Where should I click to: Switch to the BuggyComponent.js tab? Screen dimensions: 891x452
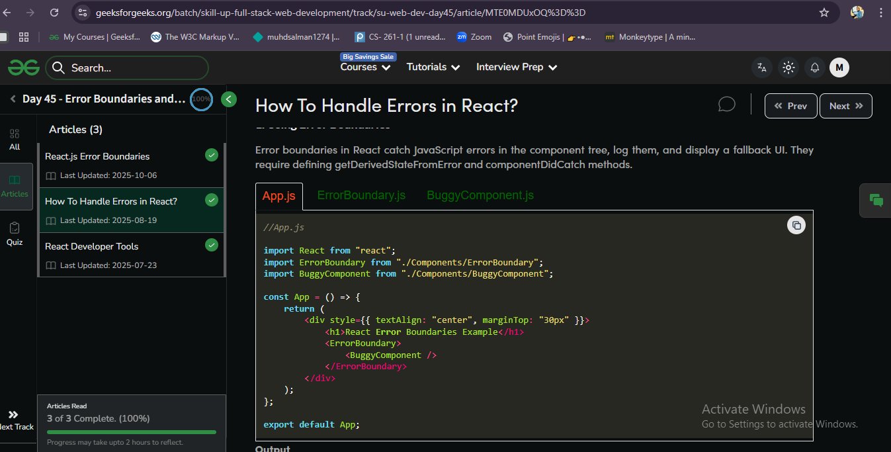click(x=480, y=195)
